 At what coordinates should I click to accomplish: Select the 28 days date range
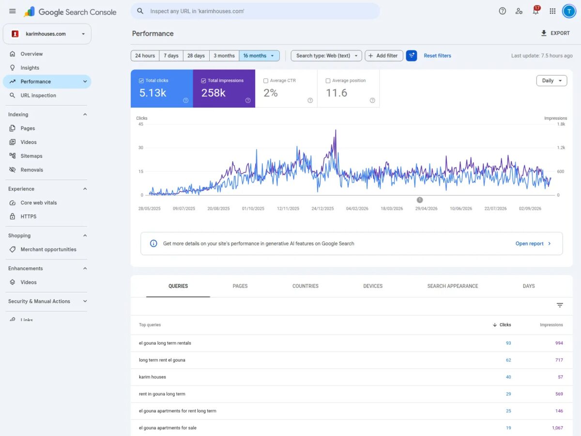(x=196, y=56)
